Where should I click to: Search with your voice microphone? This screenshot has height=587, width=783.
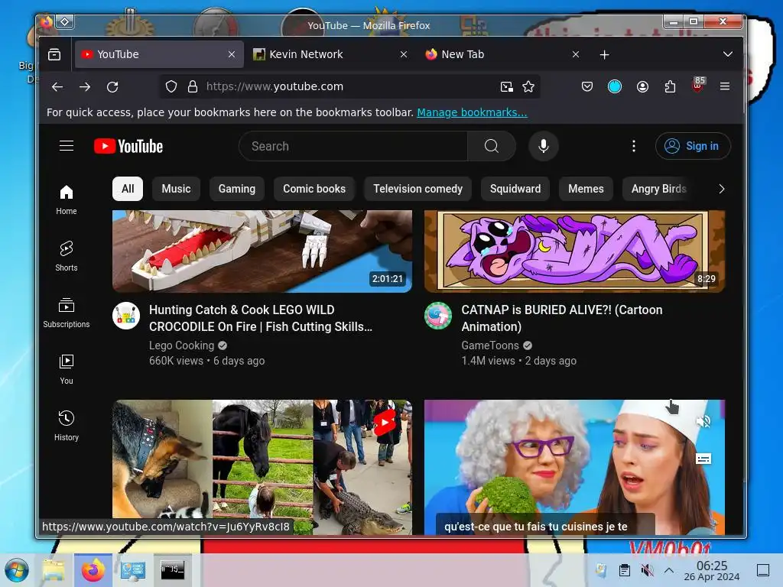(x=544, y=146)
